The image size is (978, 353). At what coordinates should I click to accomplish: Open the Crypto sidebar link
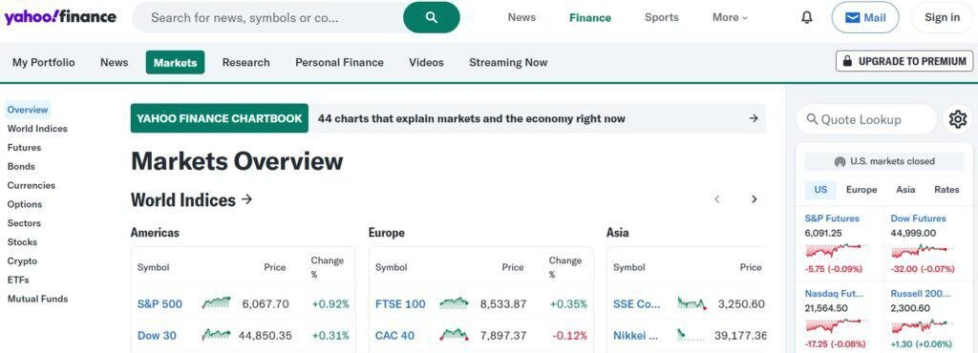tap(23, 260)
